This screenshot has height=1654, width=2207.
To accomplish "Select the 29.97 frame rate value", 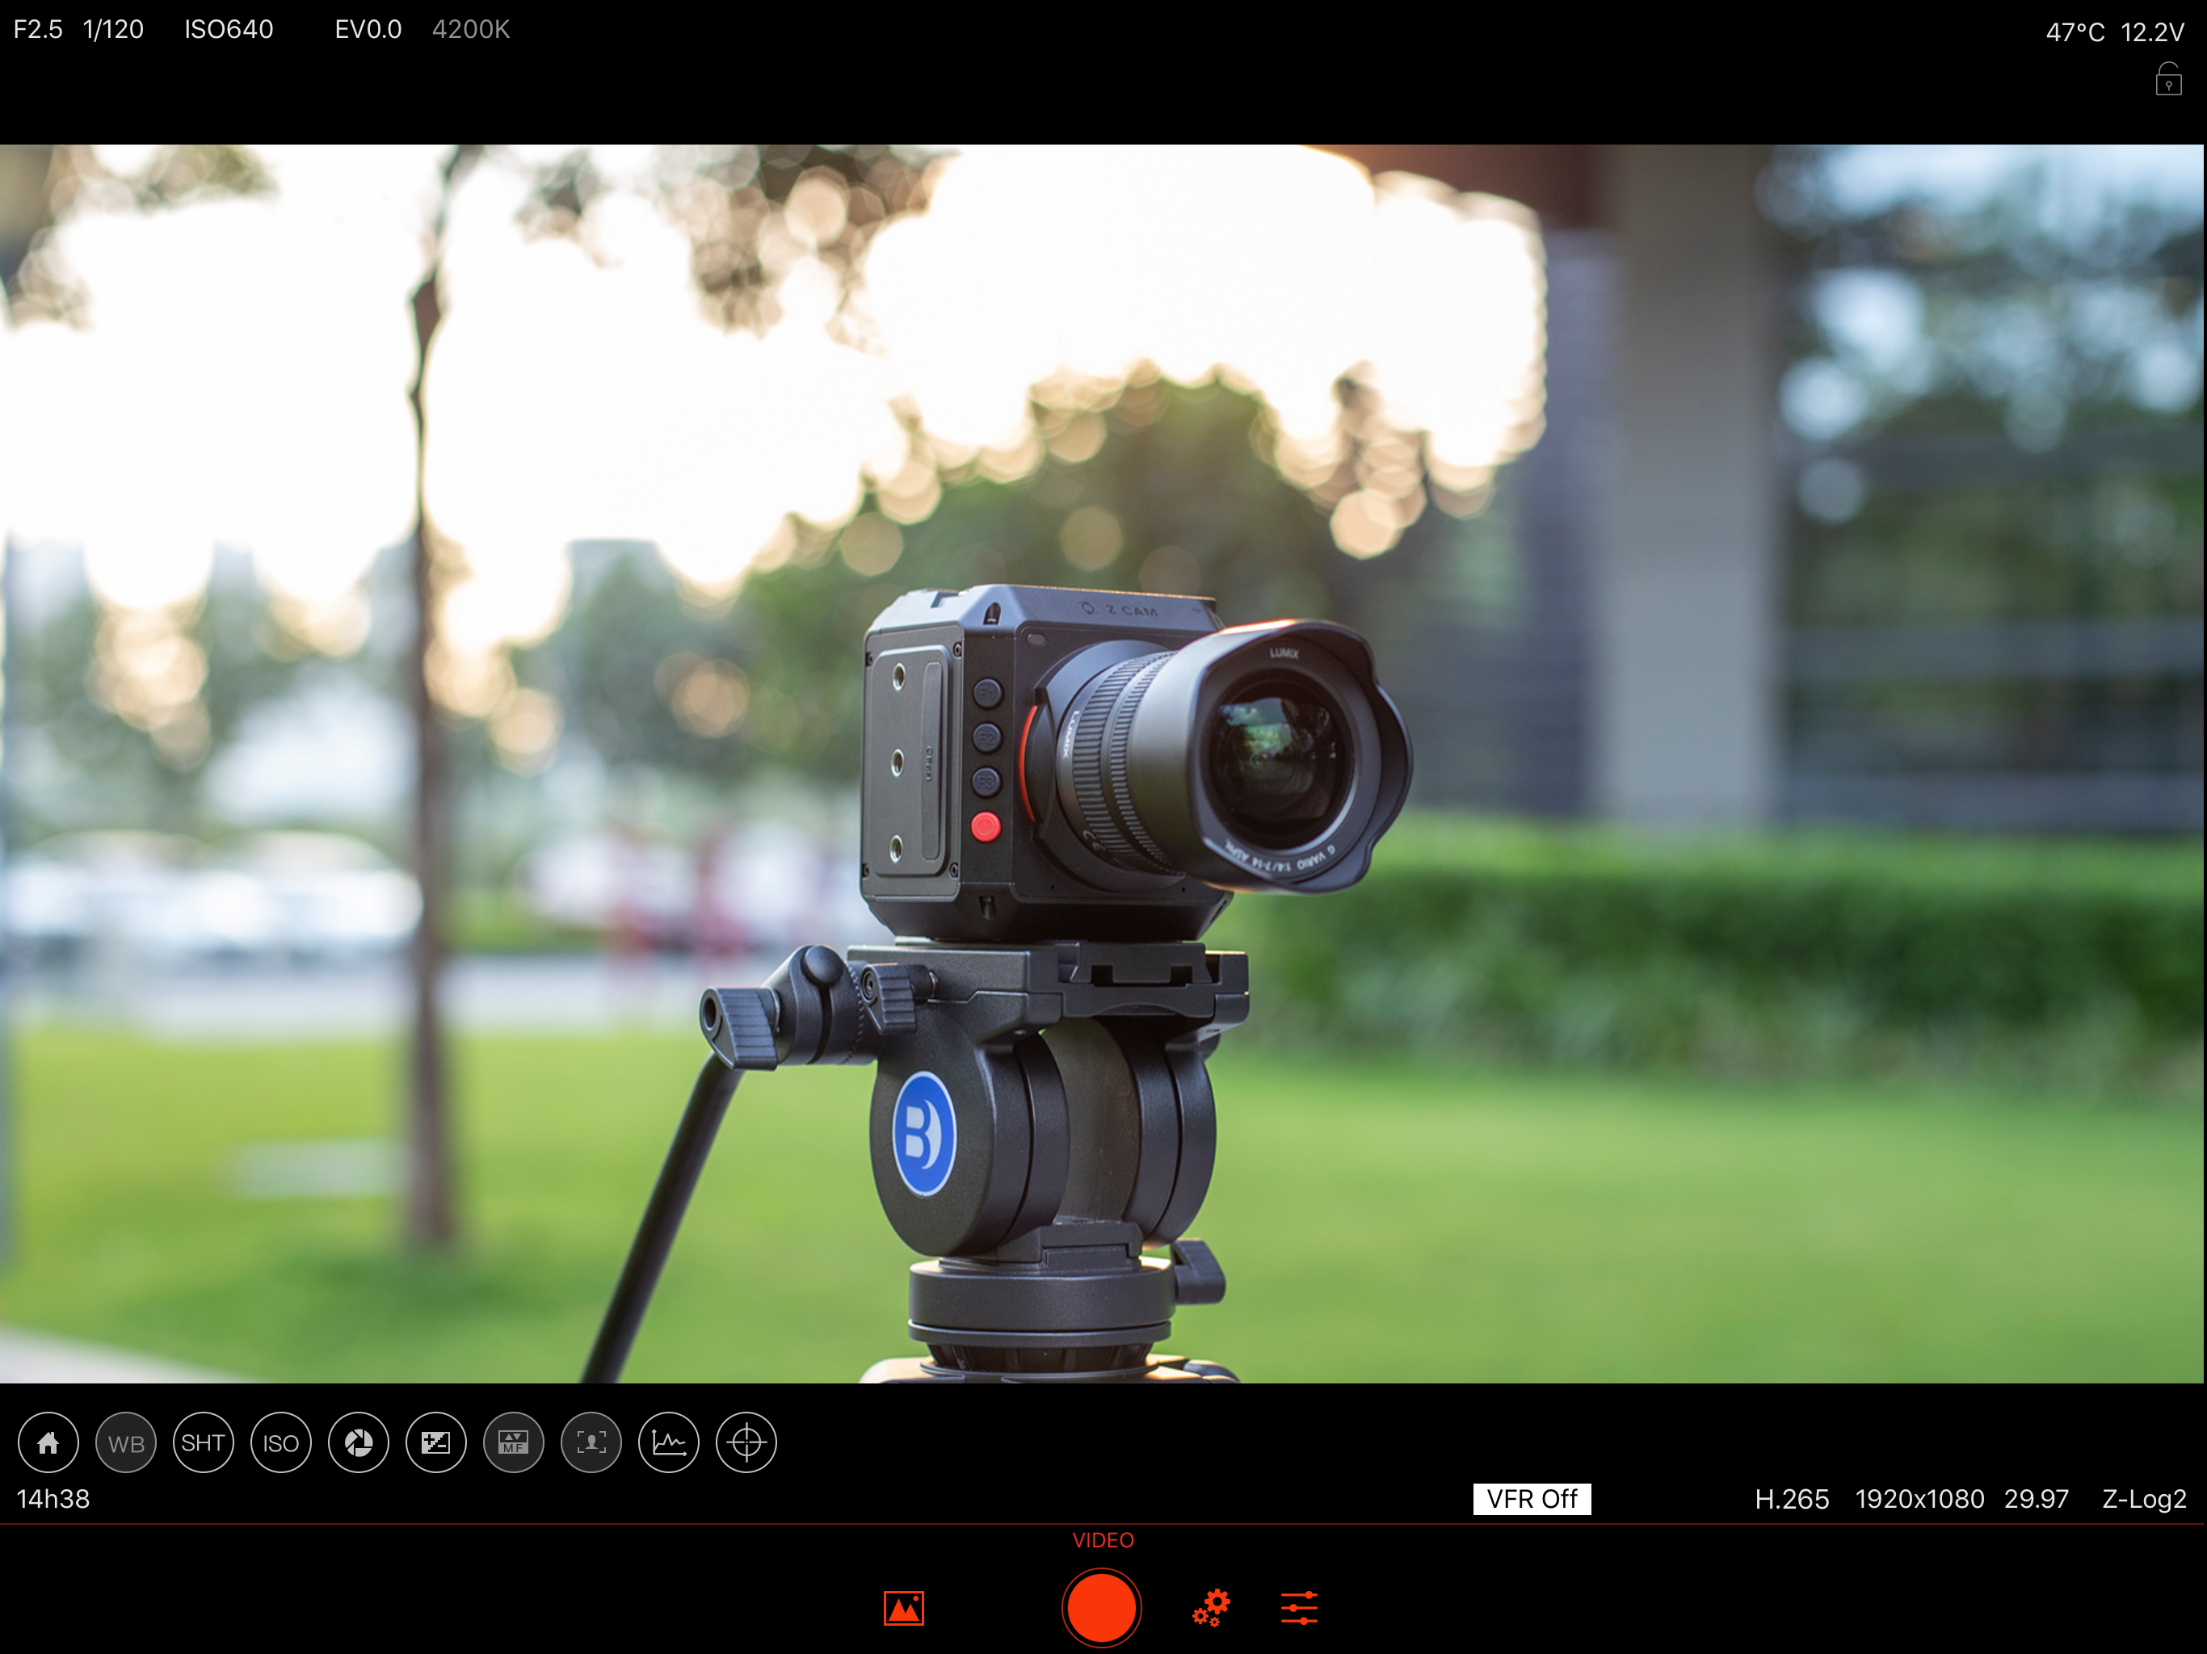I will (2036, 1498).
